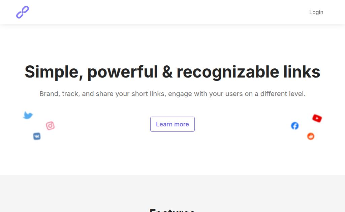This screenshot has width=345, height=212.
Task: Select the pink Instagram icon
Action: pyautogui.click(x=50, y=126)
